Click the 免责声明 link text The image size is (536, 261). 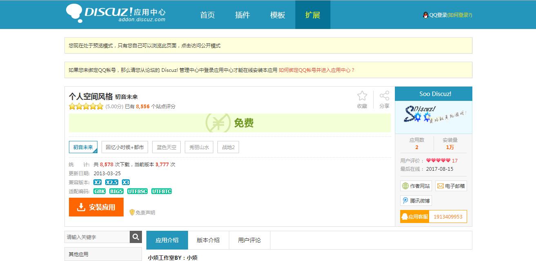145,212
